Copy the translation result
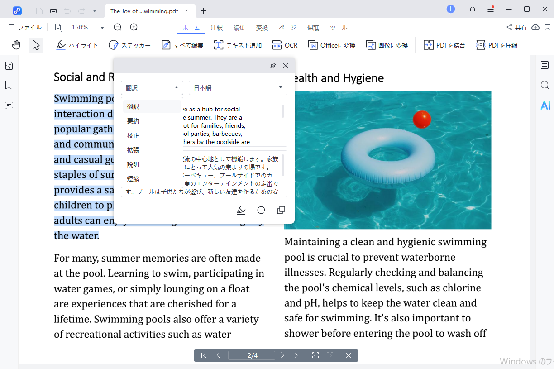 pos(281,210)
